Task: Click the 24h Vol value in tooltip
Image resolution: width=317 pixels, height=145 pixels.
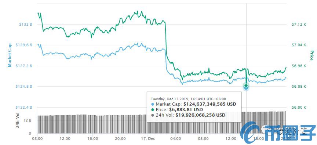Action: [200, 115]
